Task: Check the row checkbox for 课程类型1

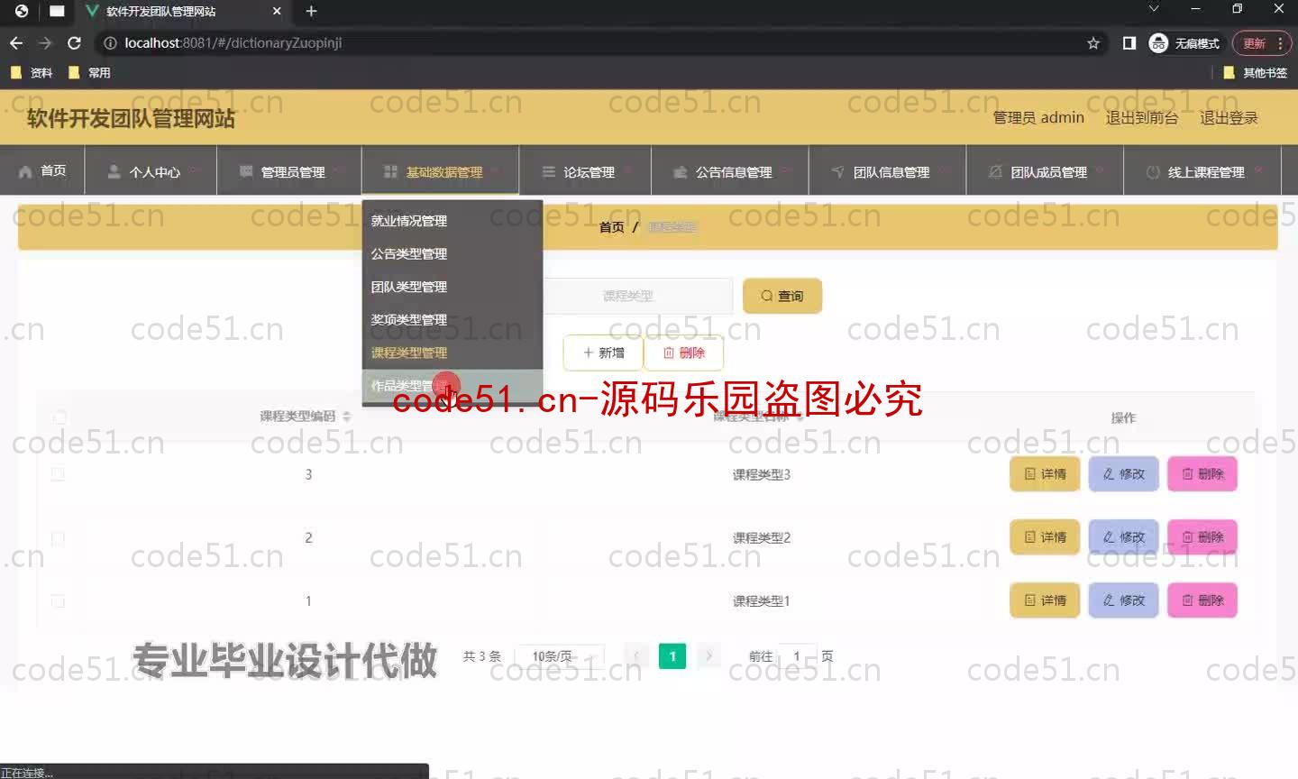Action: click(x=58, y=600)
